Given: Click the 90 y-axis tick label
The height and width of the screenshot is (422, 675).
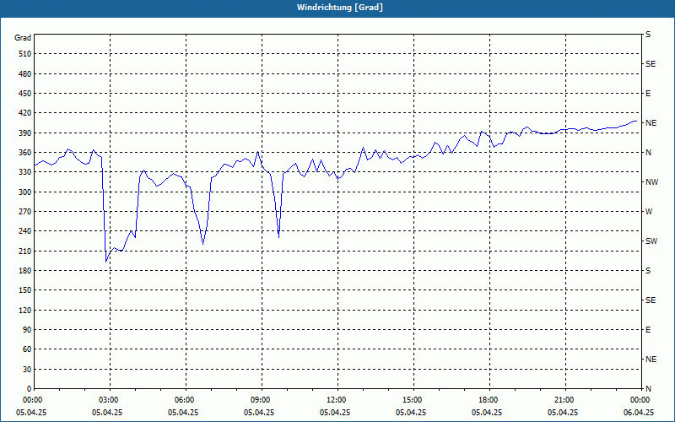Looking at the screenshot, I should [27, 329].
